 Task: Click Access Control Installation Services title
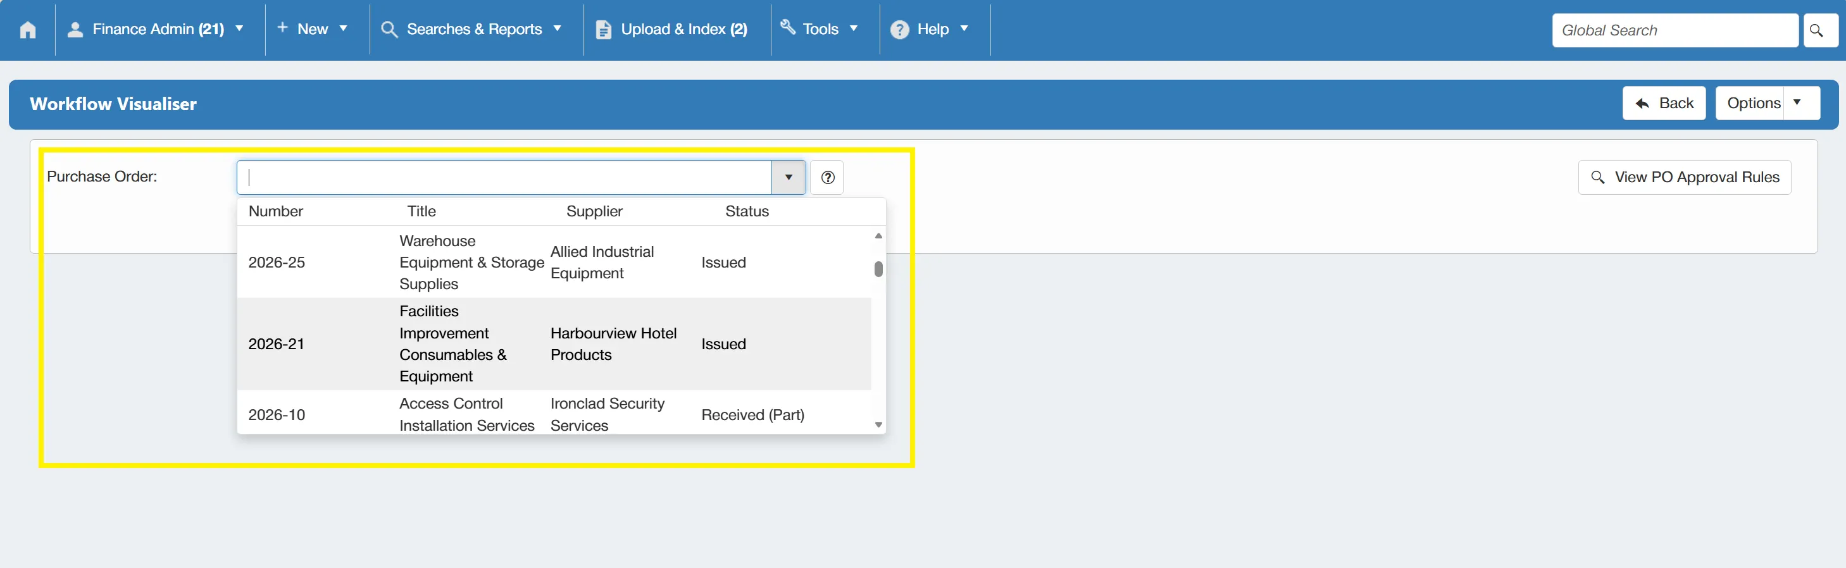[466, 414]
